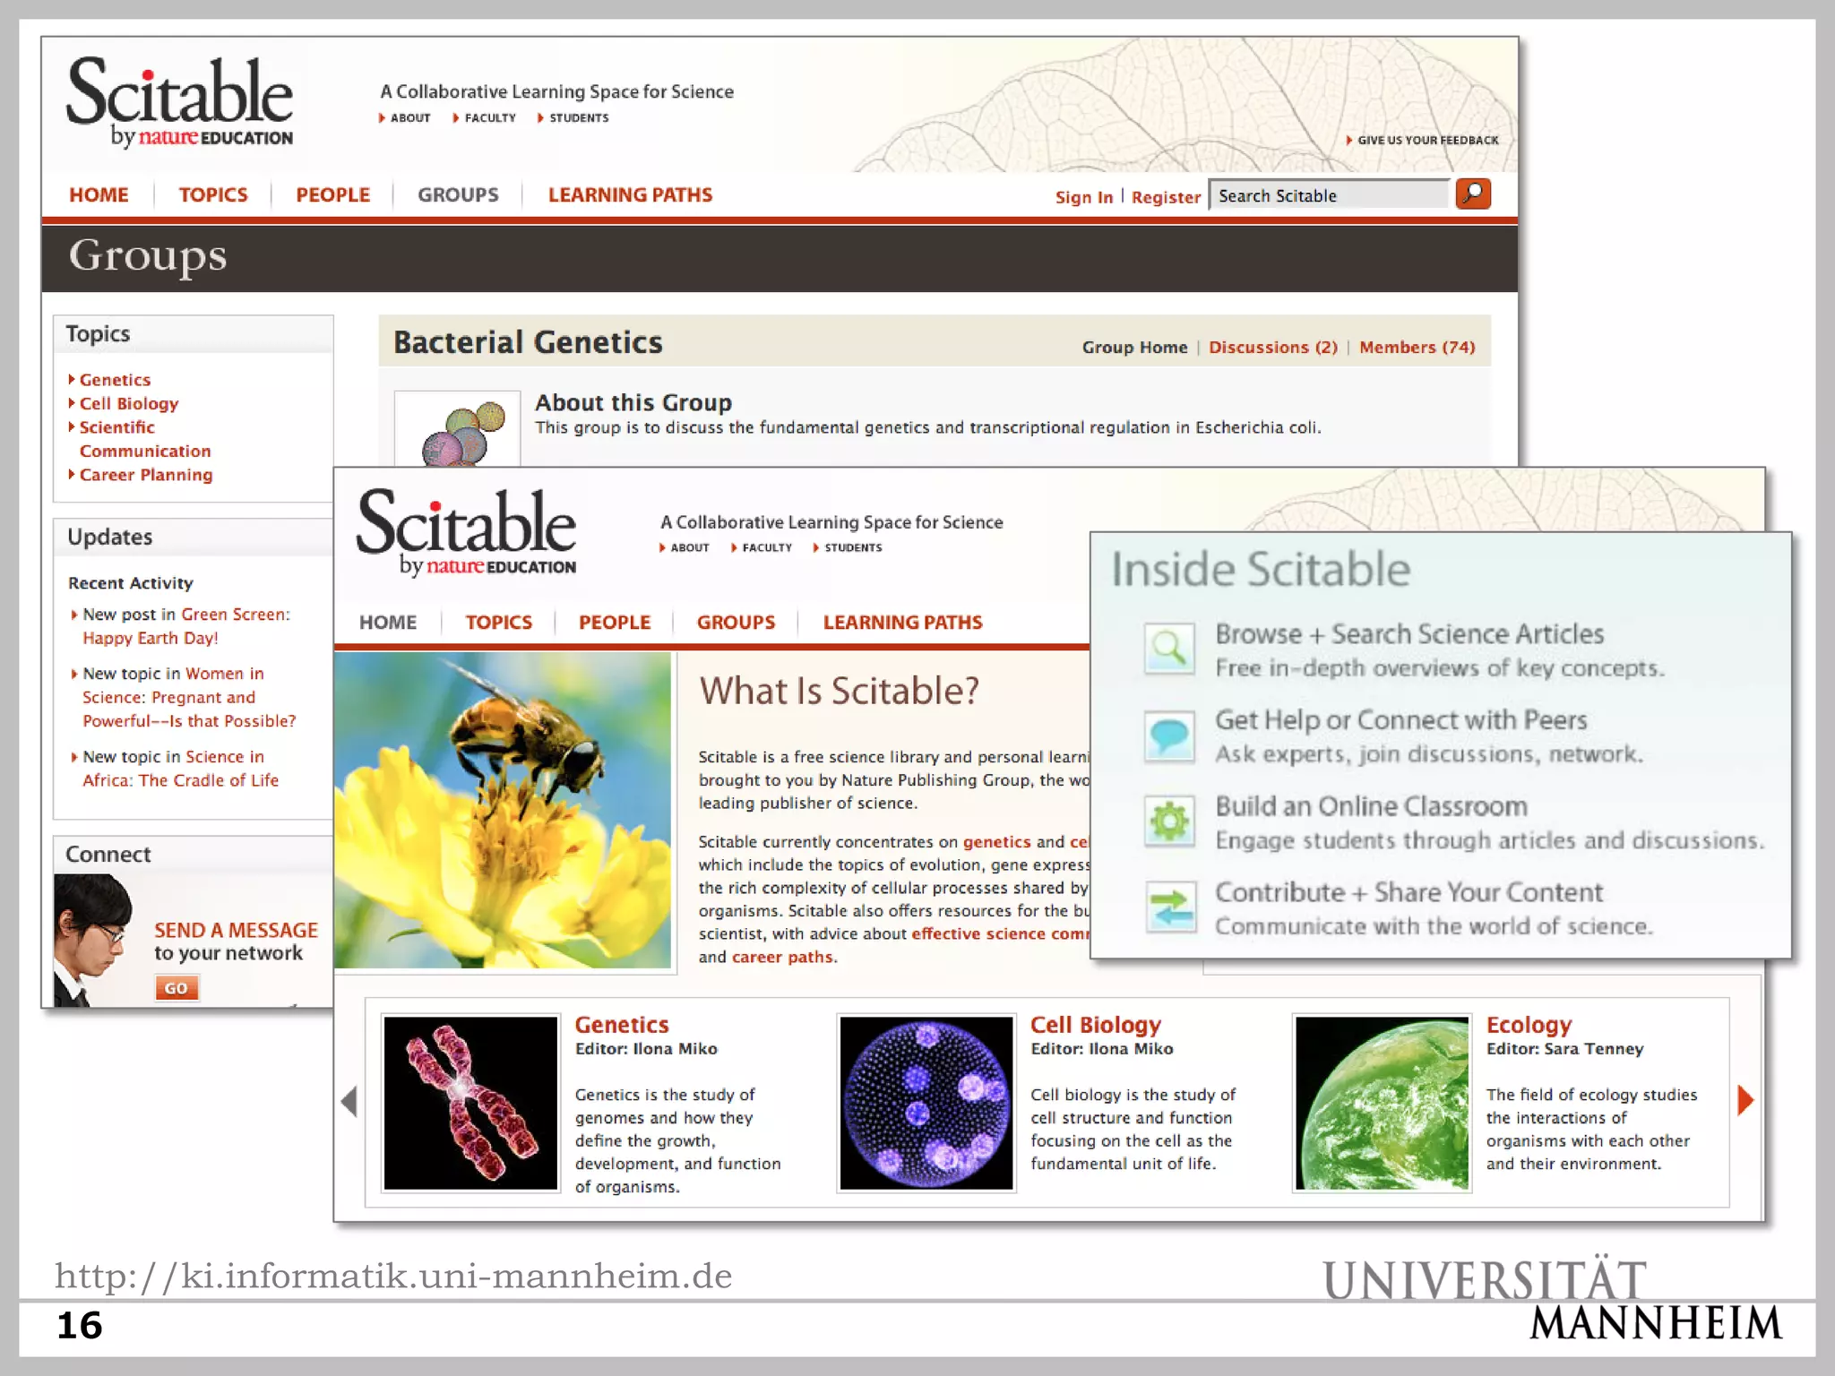Open STUDENTS link in back window header
Viewport: 1835px width, 1376px height.
[x=573, y=117]
